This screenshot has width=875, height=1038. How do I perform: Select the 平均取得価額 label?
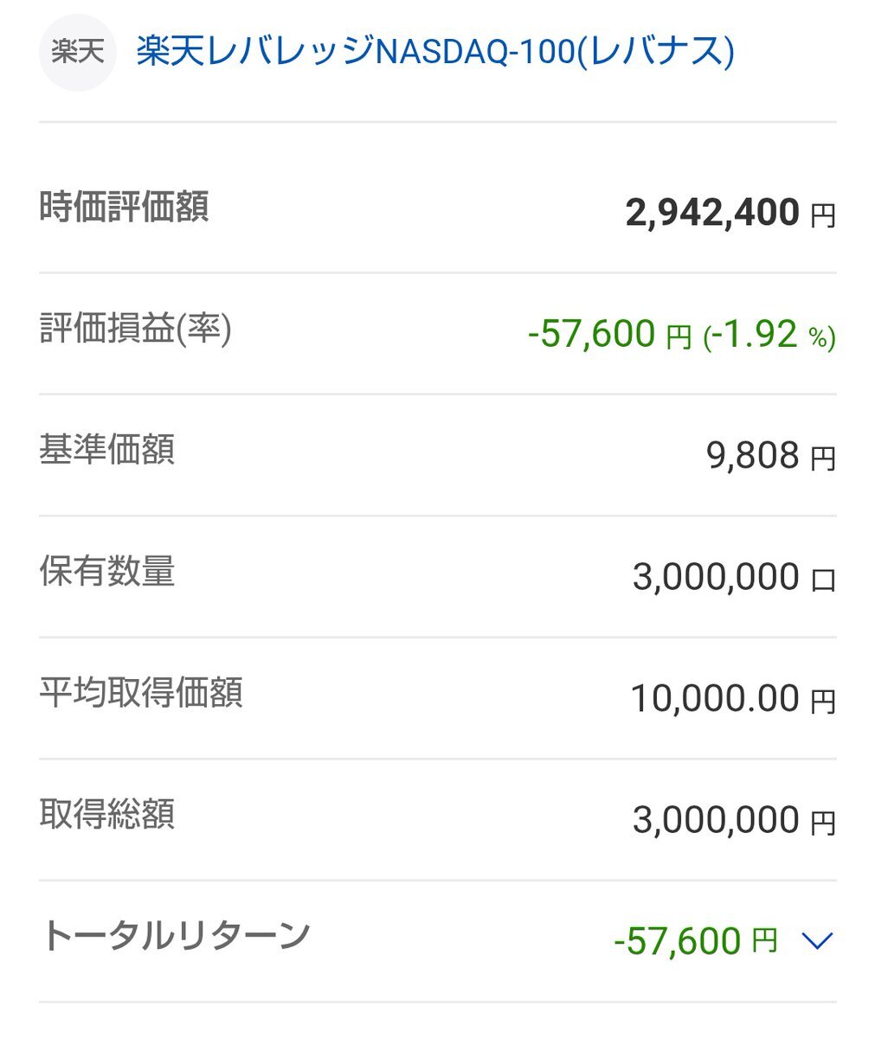point(141,693)
